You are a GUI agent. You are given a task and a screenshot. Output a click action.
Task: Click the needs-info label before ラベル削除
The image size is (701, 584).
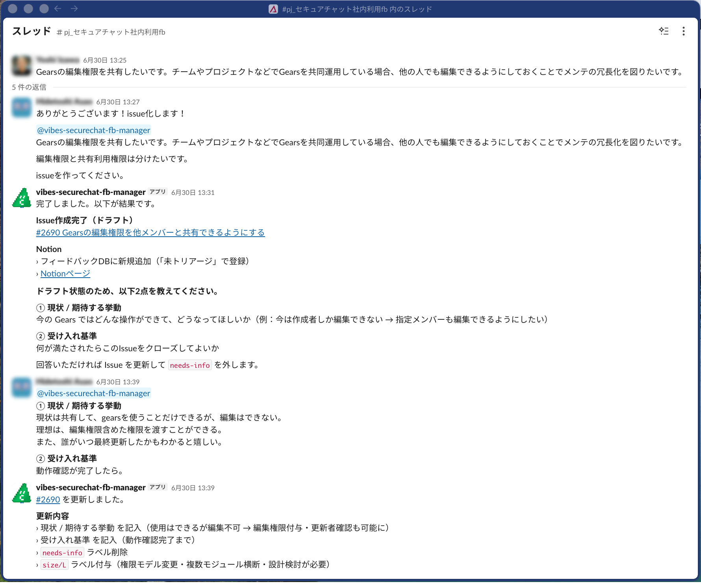(62, 553)
